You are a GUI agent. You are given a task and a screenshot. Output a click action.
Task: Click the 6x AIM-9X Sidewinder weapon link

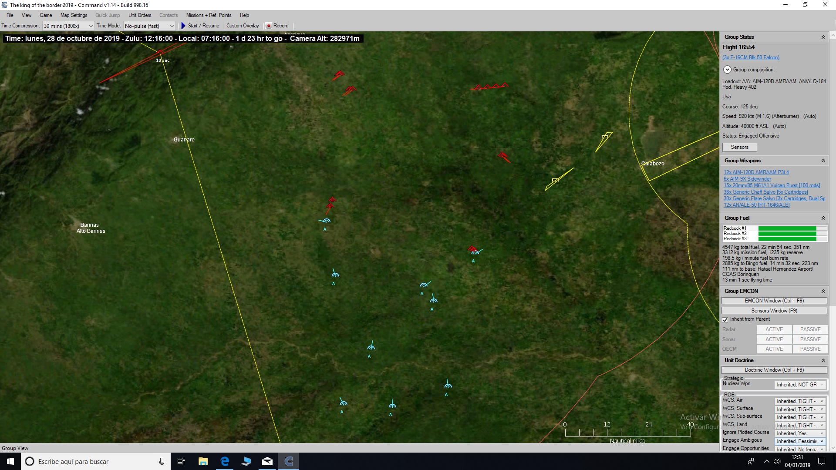(747, 178)
